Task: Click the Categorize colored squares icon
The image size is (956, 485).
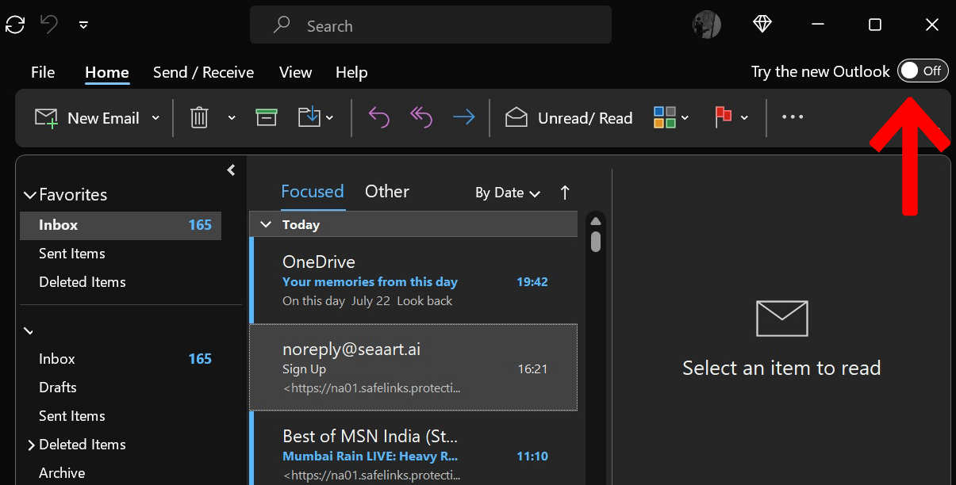Action: (x=664, y=117)
